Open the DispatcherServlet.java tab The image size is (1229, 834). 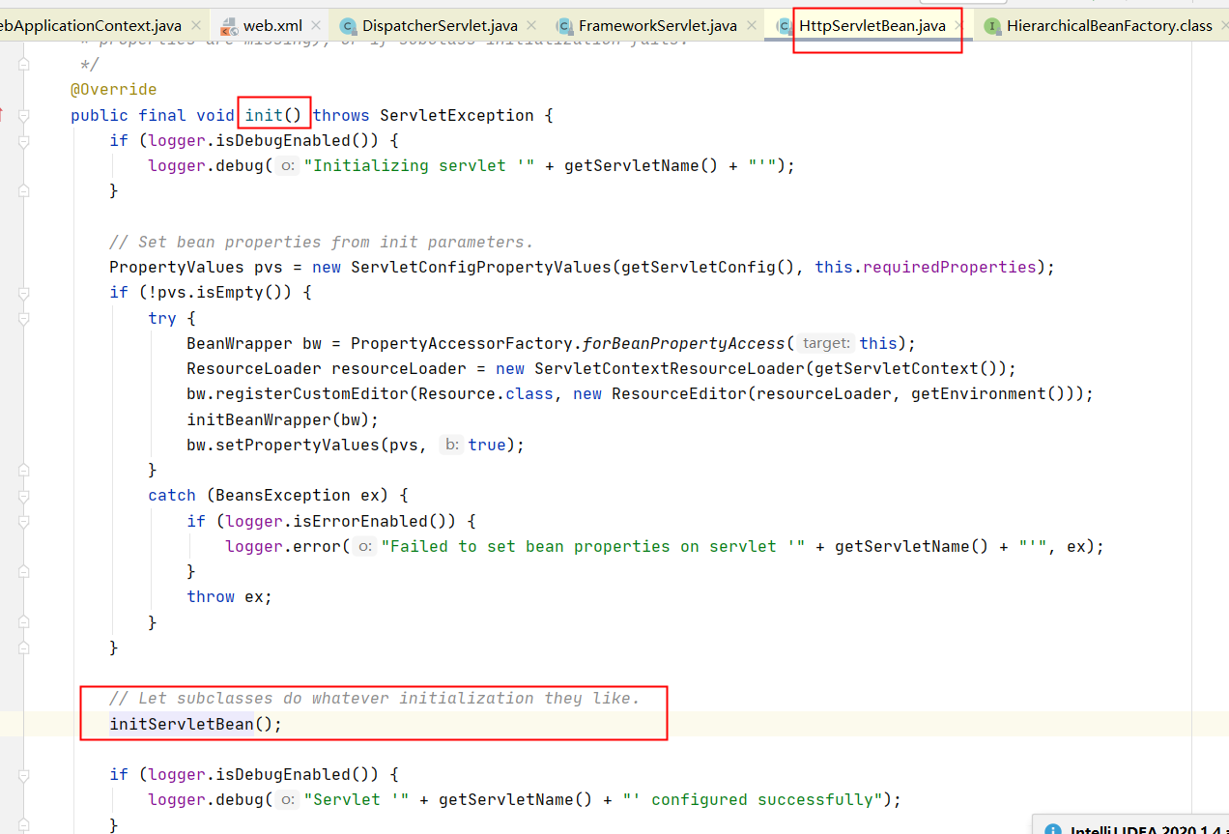point(440,25)
